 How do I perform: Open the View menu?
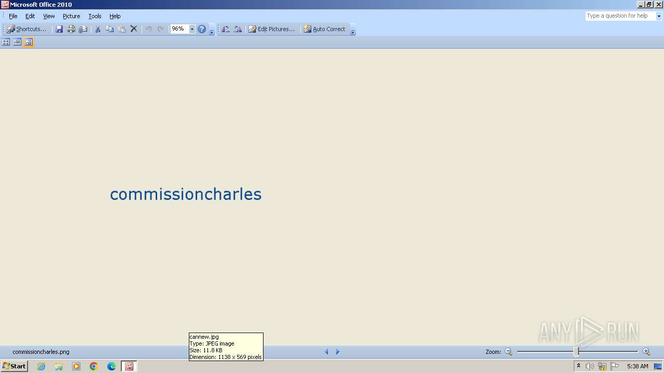[x=49, y=16]
